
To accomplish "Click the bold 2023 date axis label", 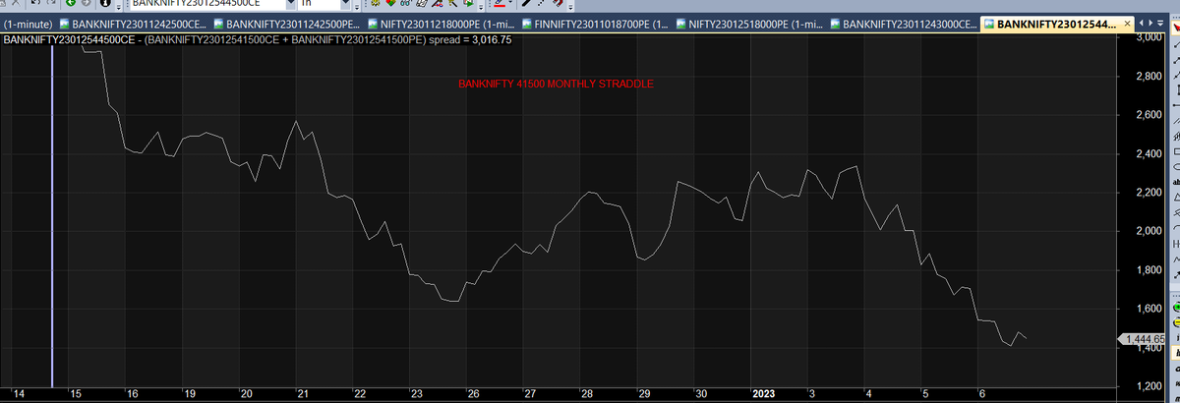I will (x=764, y=393).
